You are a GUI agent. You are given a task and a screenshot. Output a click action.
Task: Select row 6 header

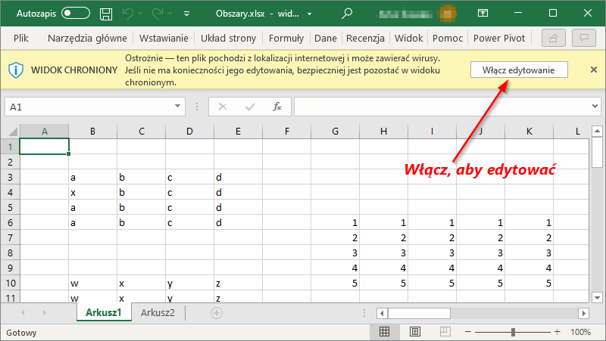[10, 222]
